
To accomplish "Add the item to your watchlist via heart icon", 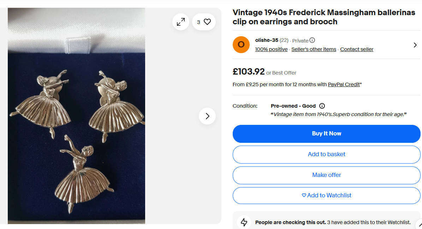I will coord(208,21).
